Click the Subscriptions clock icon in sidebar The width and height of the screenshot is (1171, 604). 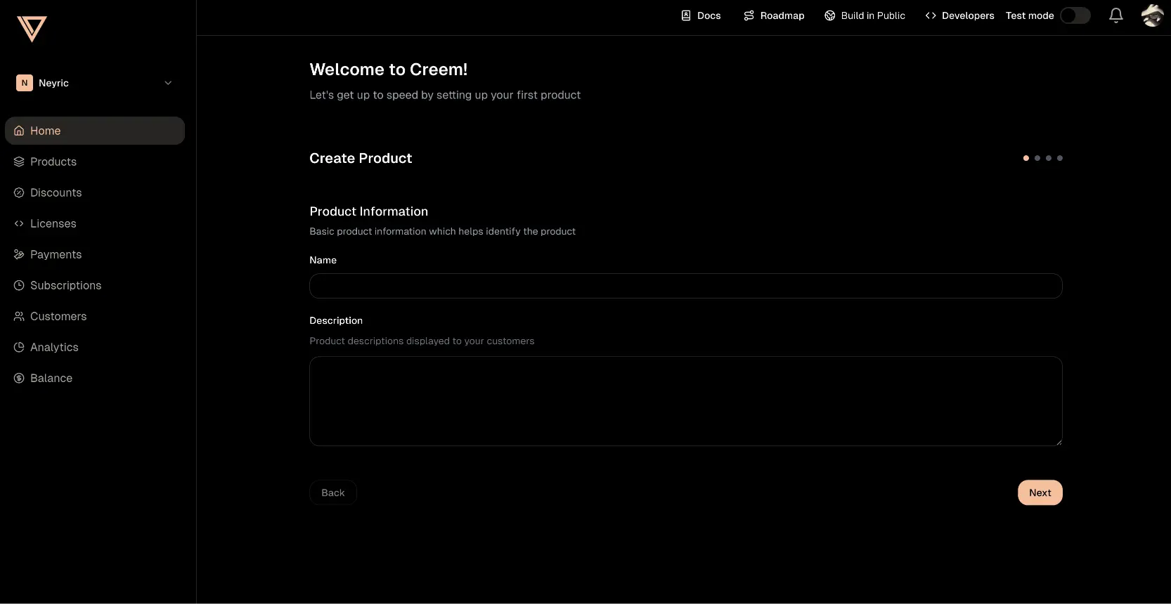pos(19,285)
